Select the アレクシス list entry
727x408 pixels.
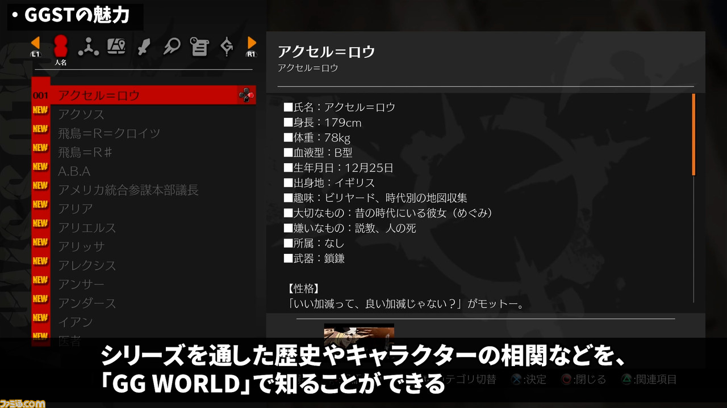[x=87, y=265]
